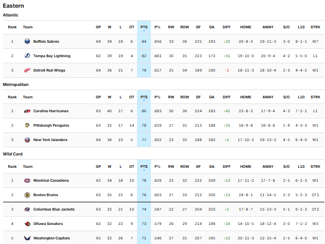Click the Buffalo Sabres team logo

click(27, 41)
